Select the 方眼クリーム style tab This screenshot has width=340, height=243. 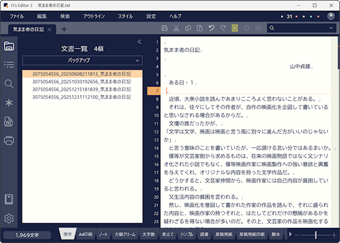[x=125, y=234]
